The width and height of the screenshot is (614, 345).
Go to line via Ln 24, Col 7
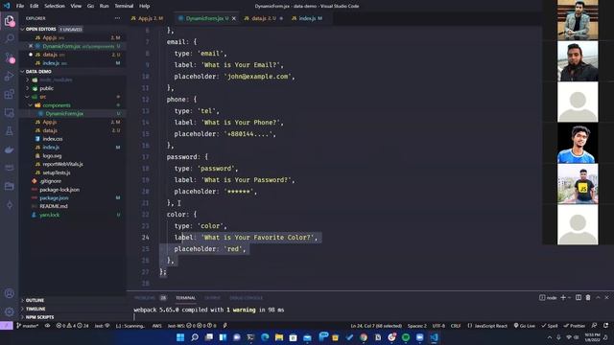click(x=376, y=326)
